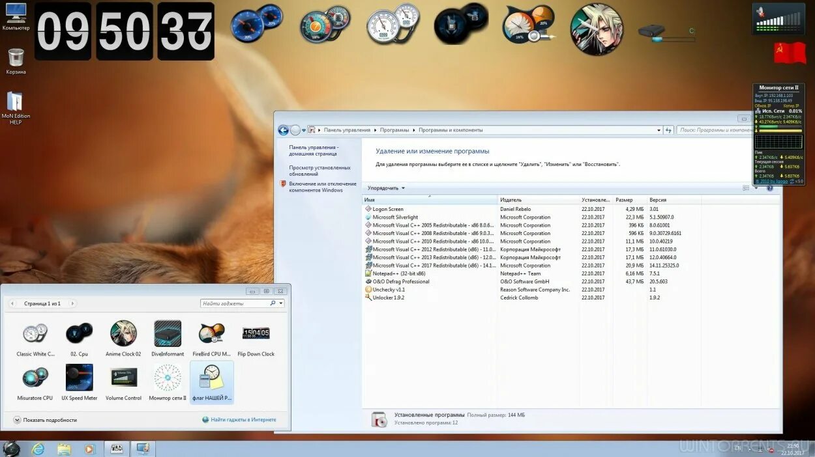Click the magnifier icon in gadget search
Screen dimensions: 815x457
tap(273, 303)
